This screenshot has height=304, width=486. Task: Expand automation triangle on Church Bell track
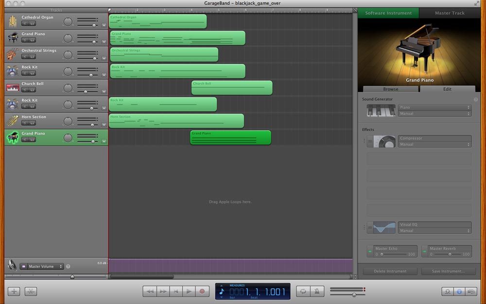pyautogui.click(x=104, y=92)
